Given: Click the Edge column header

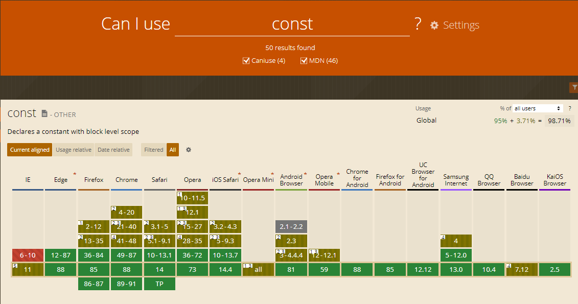Looking at the screenshot, I should point(61,180).
